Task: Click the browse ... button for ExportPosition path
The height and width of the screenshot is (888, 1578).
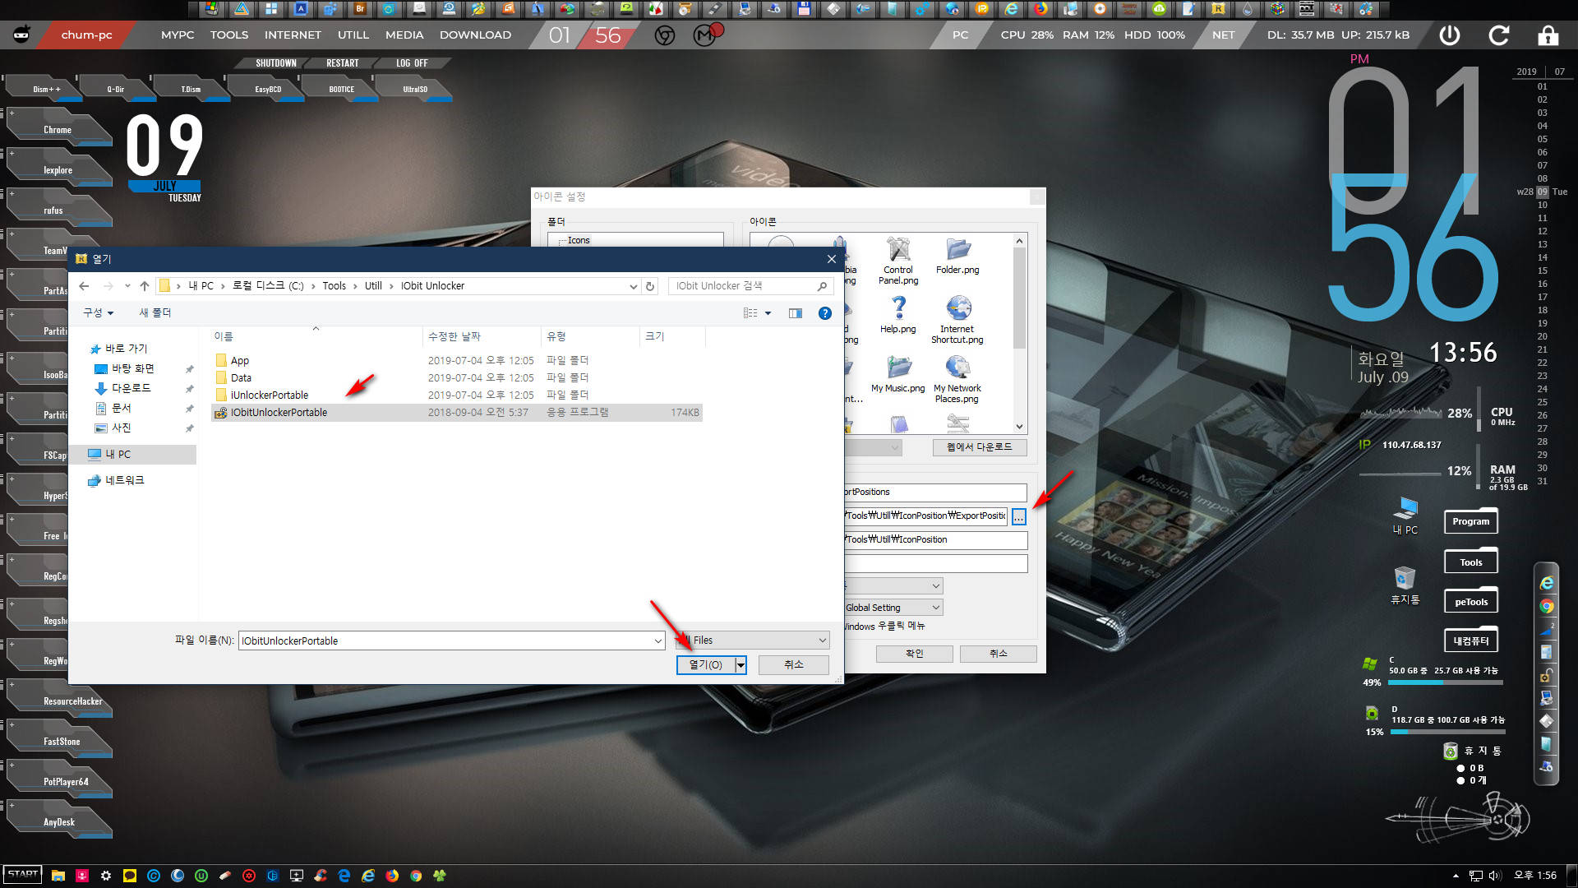Action: (1019, 516)
